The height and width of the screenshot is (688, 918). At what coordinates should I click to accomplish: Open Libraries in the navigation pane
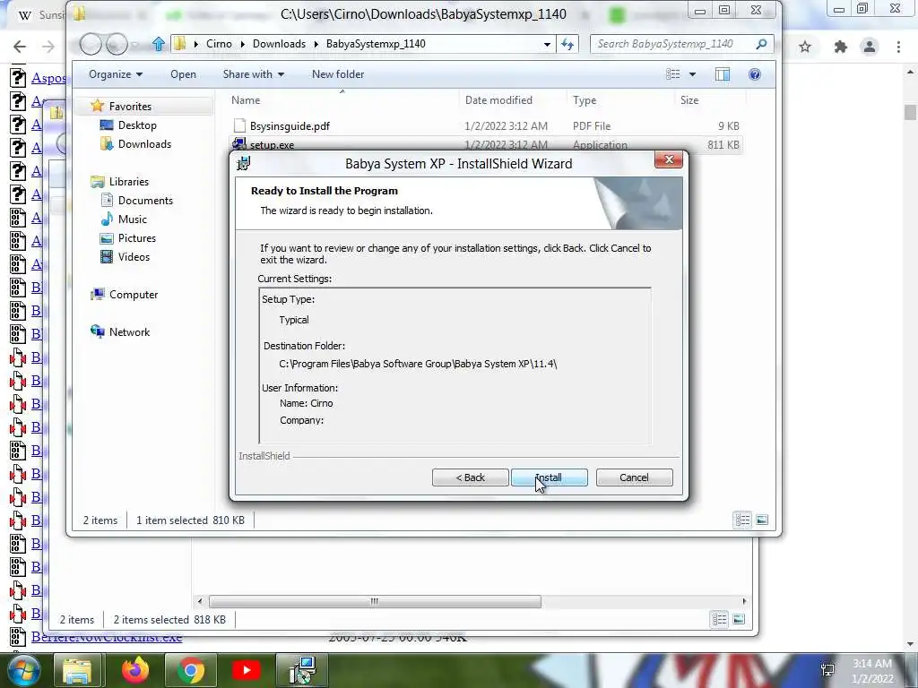pyautogui.click(x=129, y=181)
